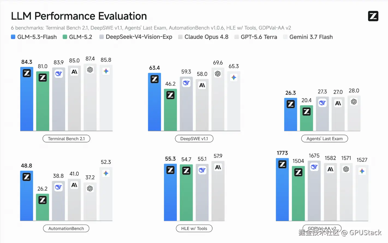Click the AutomationBench label pill
Image resolution: width=388 pixels, height=243 pixels.
[x=66, y=228]
